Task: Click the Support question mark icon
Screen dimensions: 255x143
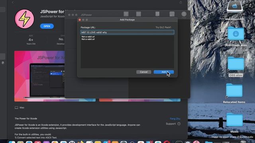Action: [x=179, y=124]
